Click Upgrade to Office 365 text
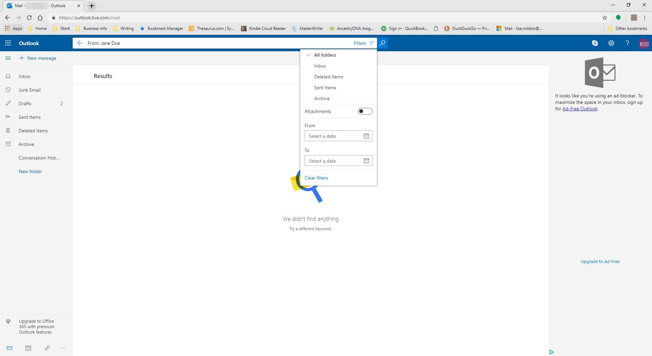Screen dimensions: 652x356 pyautogui.click(x=36, y=326)
